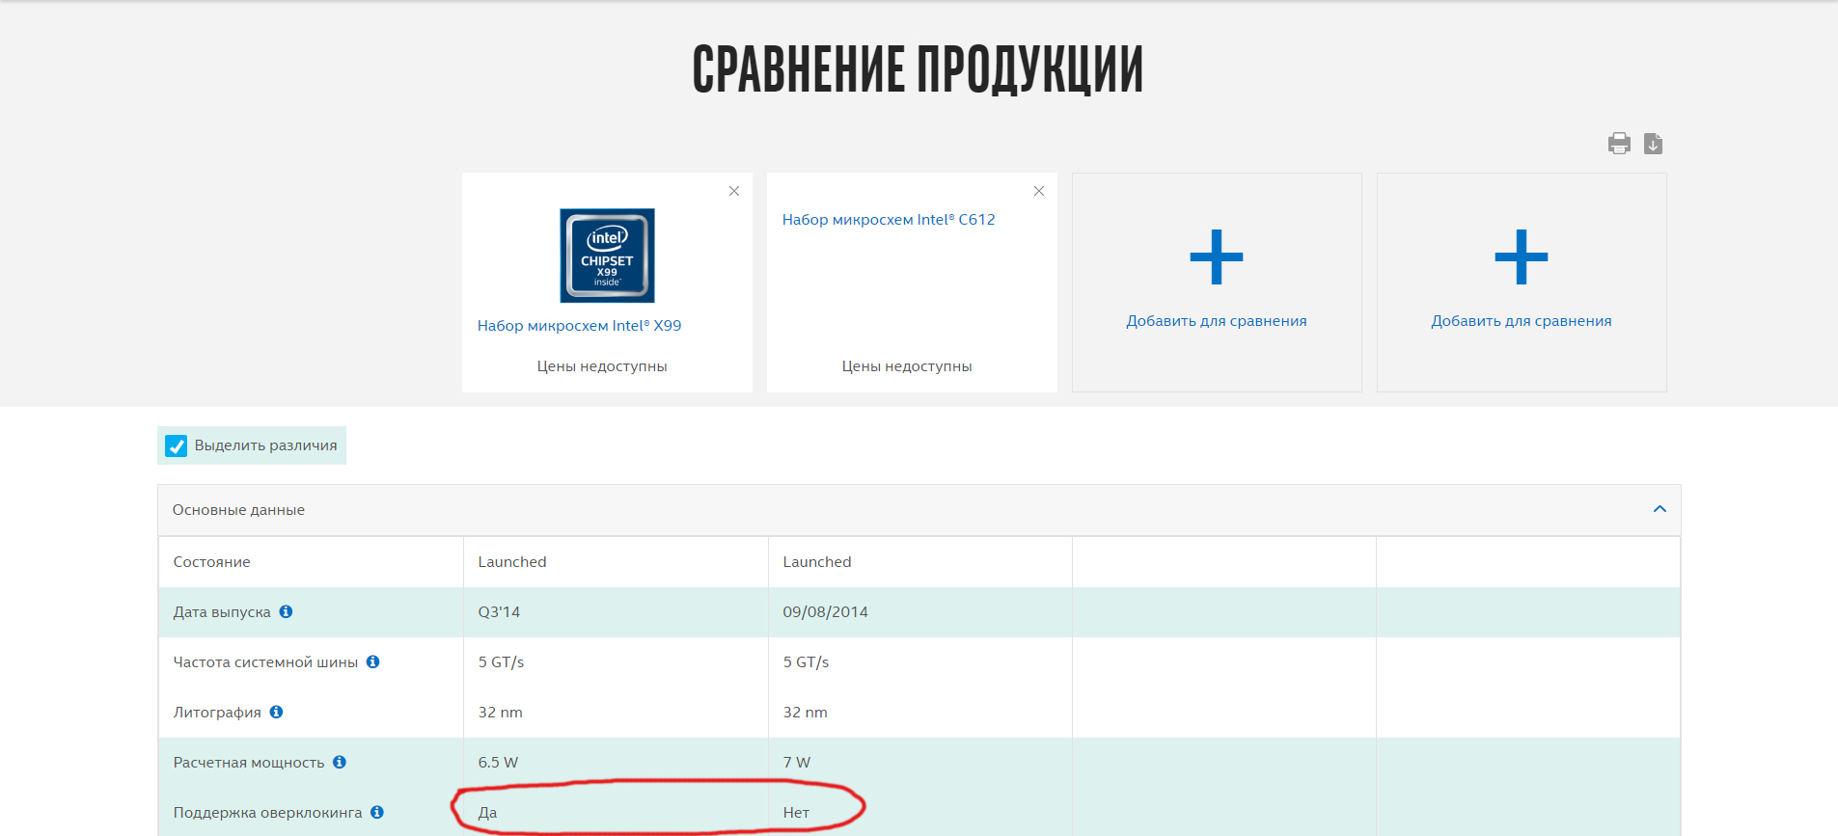The height and width of the screenshot is (836, 1838).
Task: Click the Дата выпуска row label
Action: pos(222,612)
